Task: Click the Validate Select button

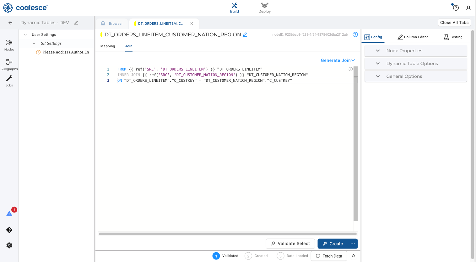Action: pyautogui.click(x=290, y=244)
